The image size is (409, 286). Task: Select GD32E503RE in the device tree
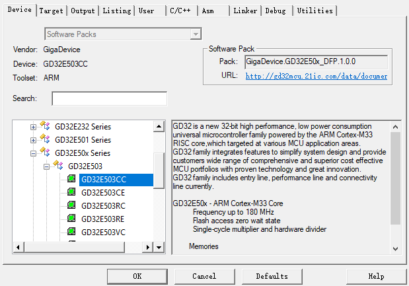(x=103, y=219)
